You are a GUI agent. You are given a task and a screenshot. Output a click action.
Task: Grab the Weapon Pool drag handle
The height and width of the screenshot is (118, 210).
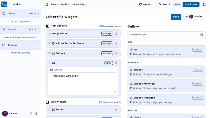point(49,34)
